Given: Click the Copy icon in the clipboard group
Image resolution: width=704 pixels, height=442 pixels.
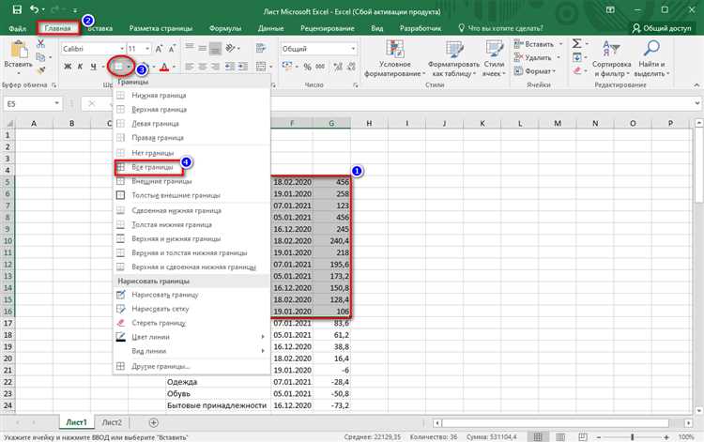Looking at the screenshot, I should [40, 57].
